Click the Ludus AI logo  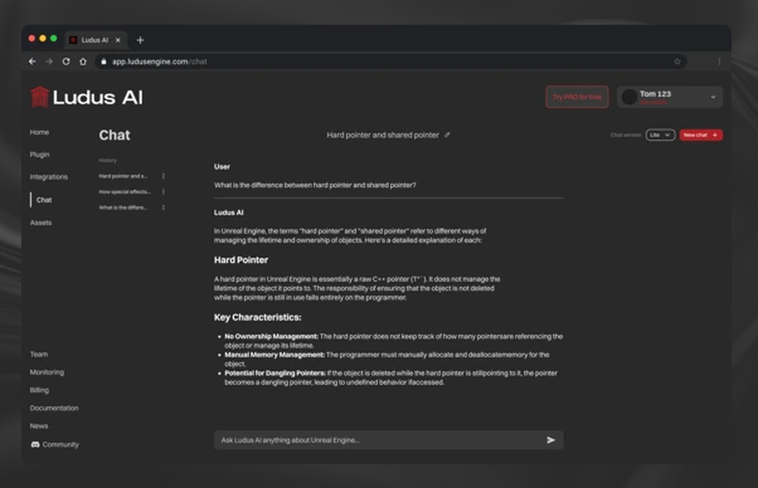[x=86, y=97]
